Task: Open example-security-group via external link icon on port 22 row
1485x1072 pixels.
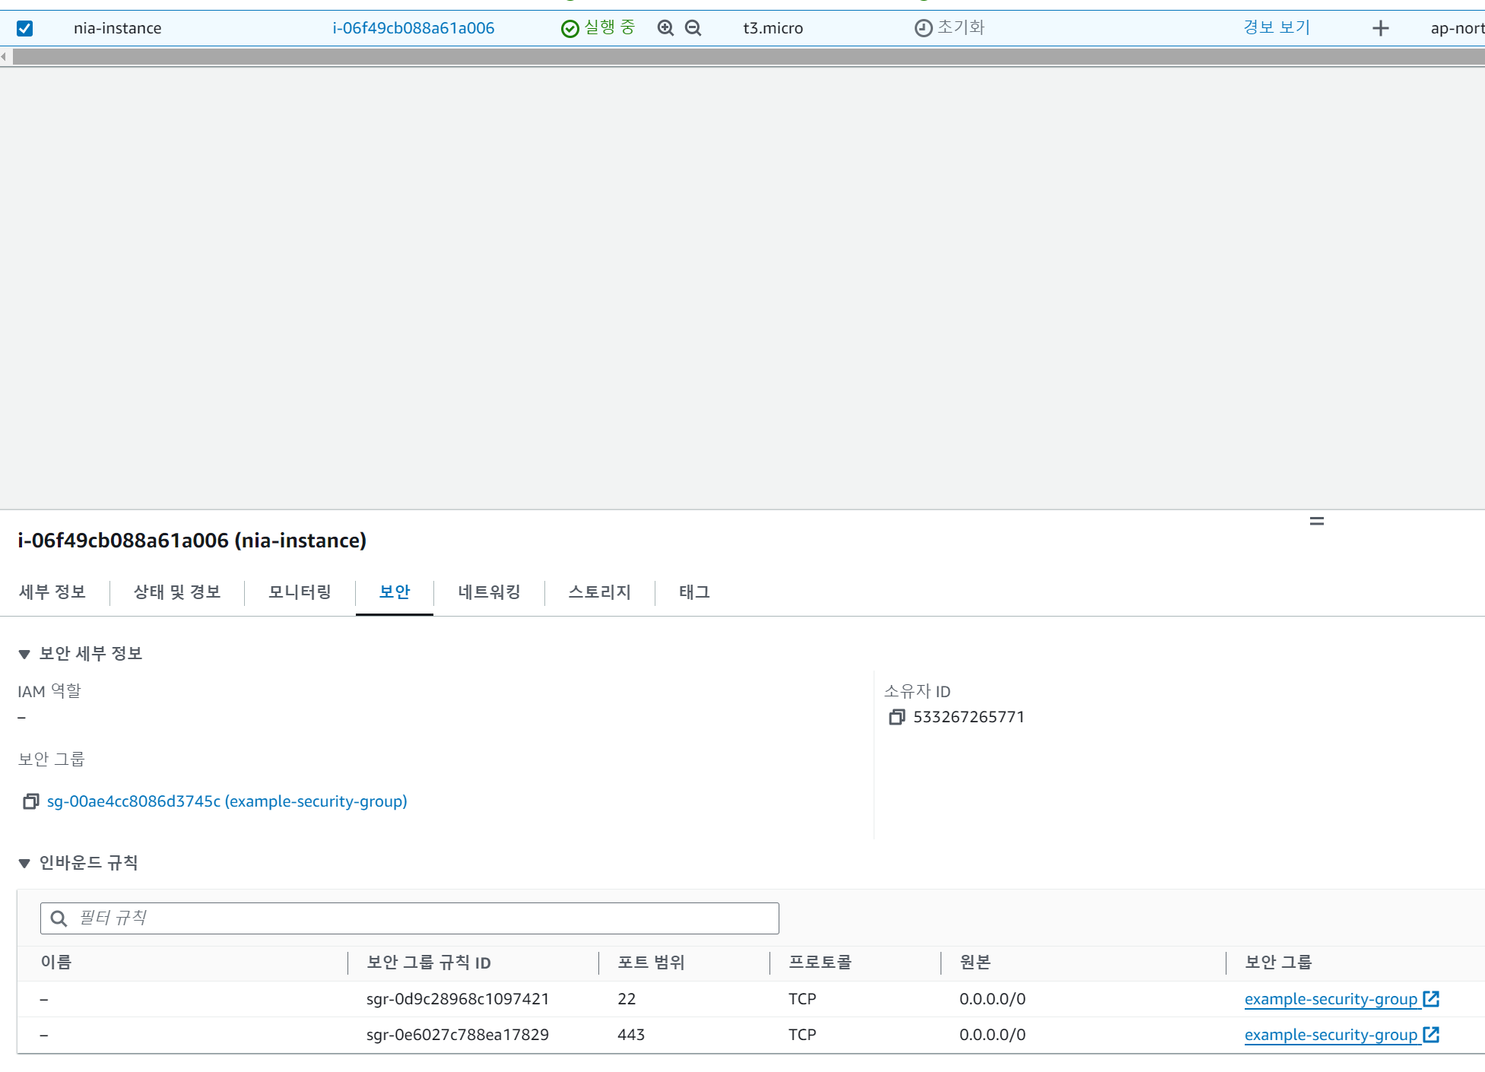Action: click(1432, 998)
